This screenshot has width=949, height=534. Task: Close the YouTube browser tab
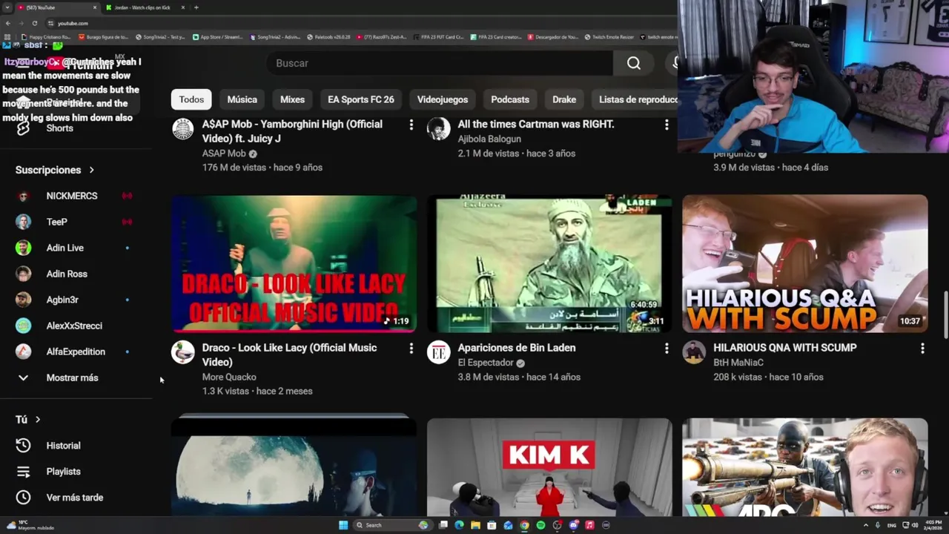(x=95, y=7)
